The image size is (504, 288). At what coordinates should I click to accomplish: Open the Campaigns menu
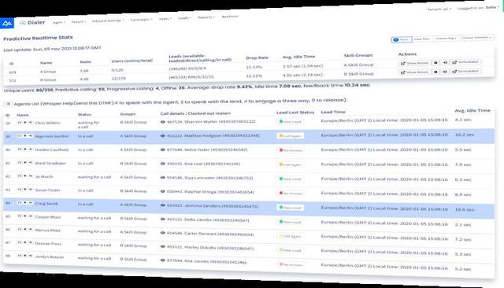tap(142, 20)
